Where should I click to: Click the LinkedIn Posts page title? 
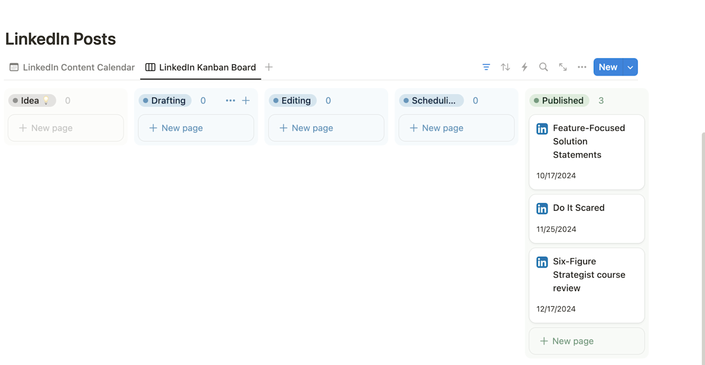coord(60,39)
